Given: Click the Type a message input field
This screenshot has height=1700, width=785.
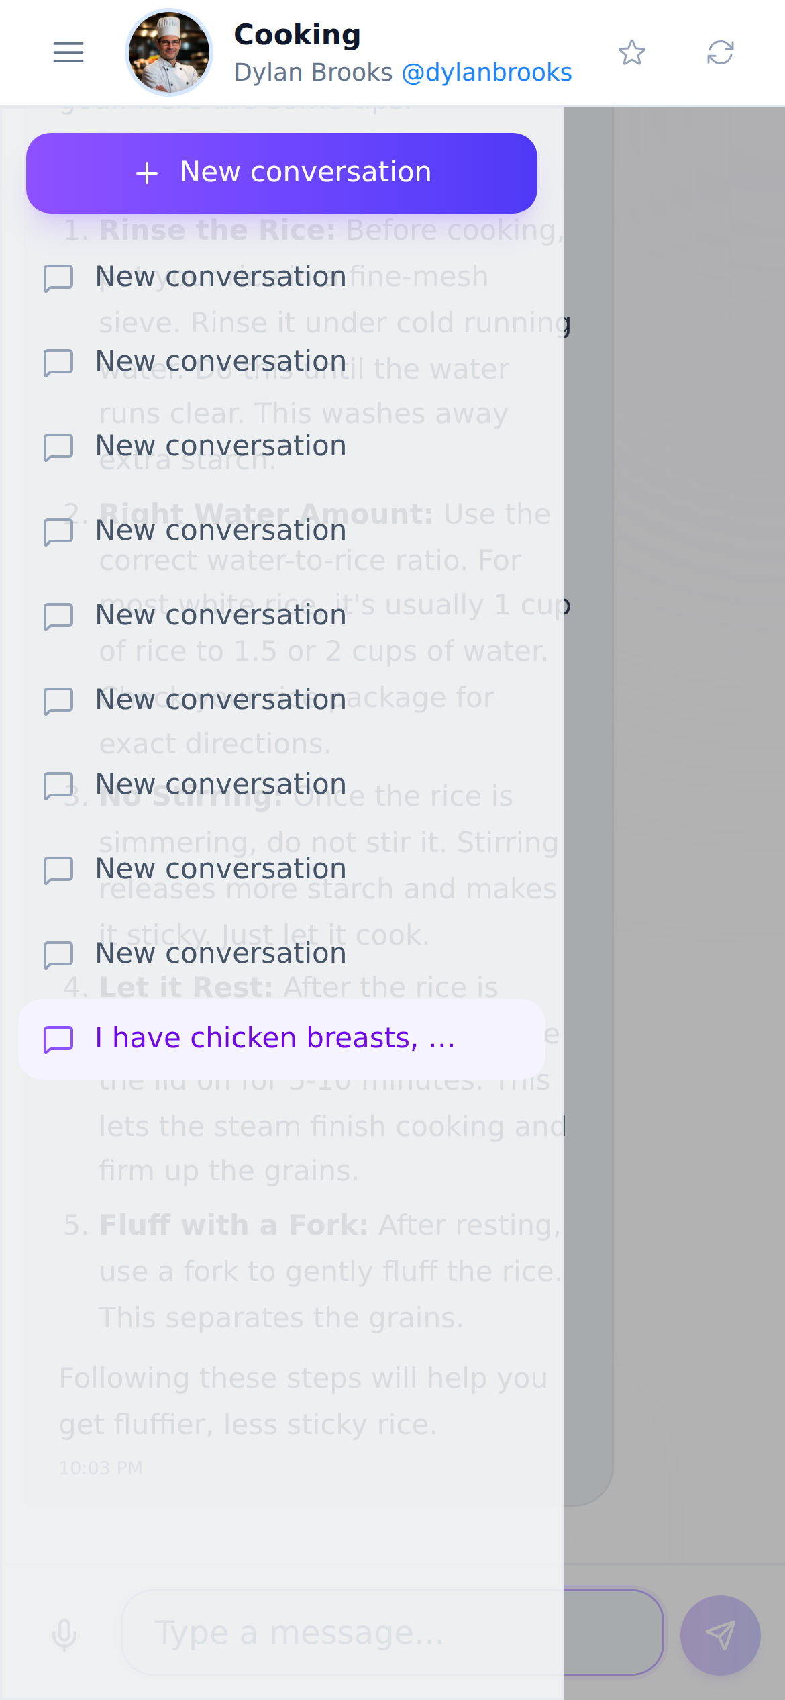Looking at the screenshot, I should (392, 1633).
